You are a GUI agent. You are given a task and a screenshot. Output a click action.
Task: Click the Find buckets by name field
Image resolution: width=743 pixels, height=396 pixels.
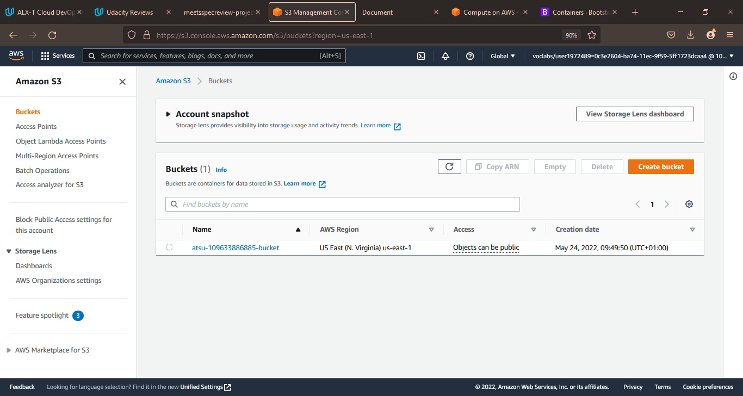pos(343,204)
